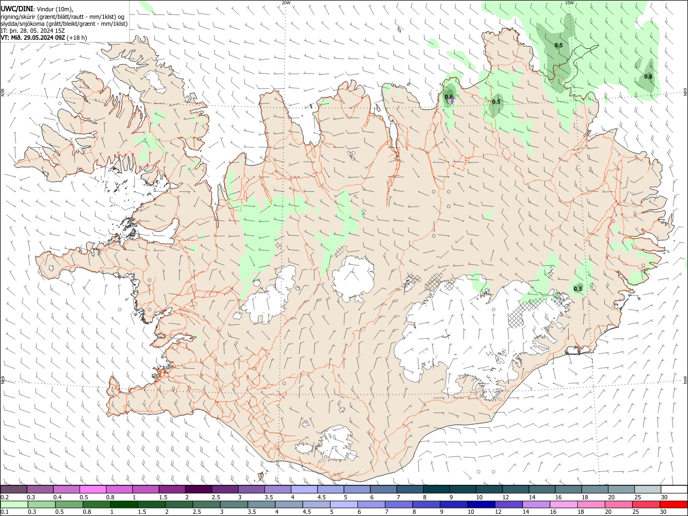688x516 pixels.
Task: Click the 'slydda/snjókoma' legend description line
Action: (64, 24)
